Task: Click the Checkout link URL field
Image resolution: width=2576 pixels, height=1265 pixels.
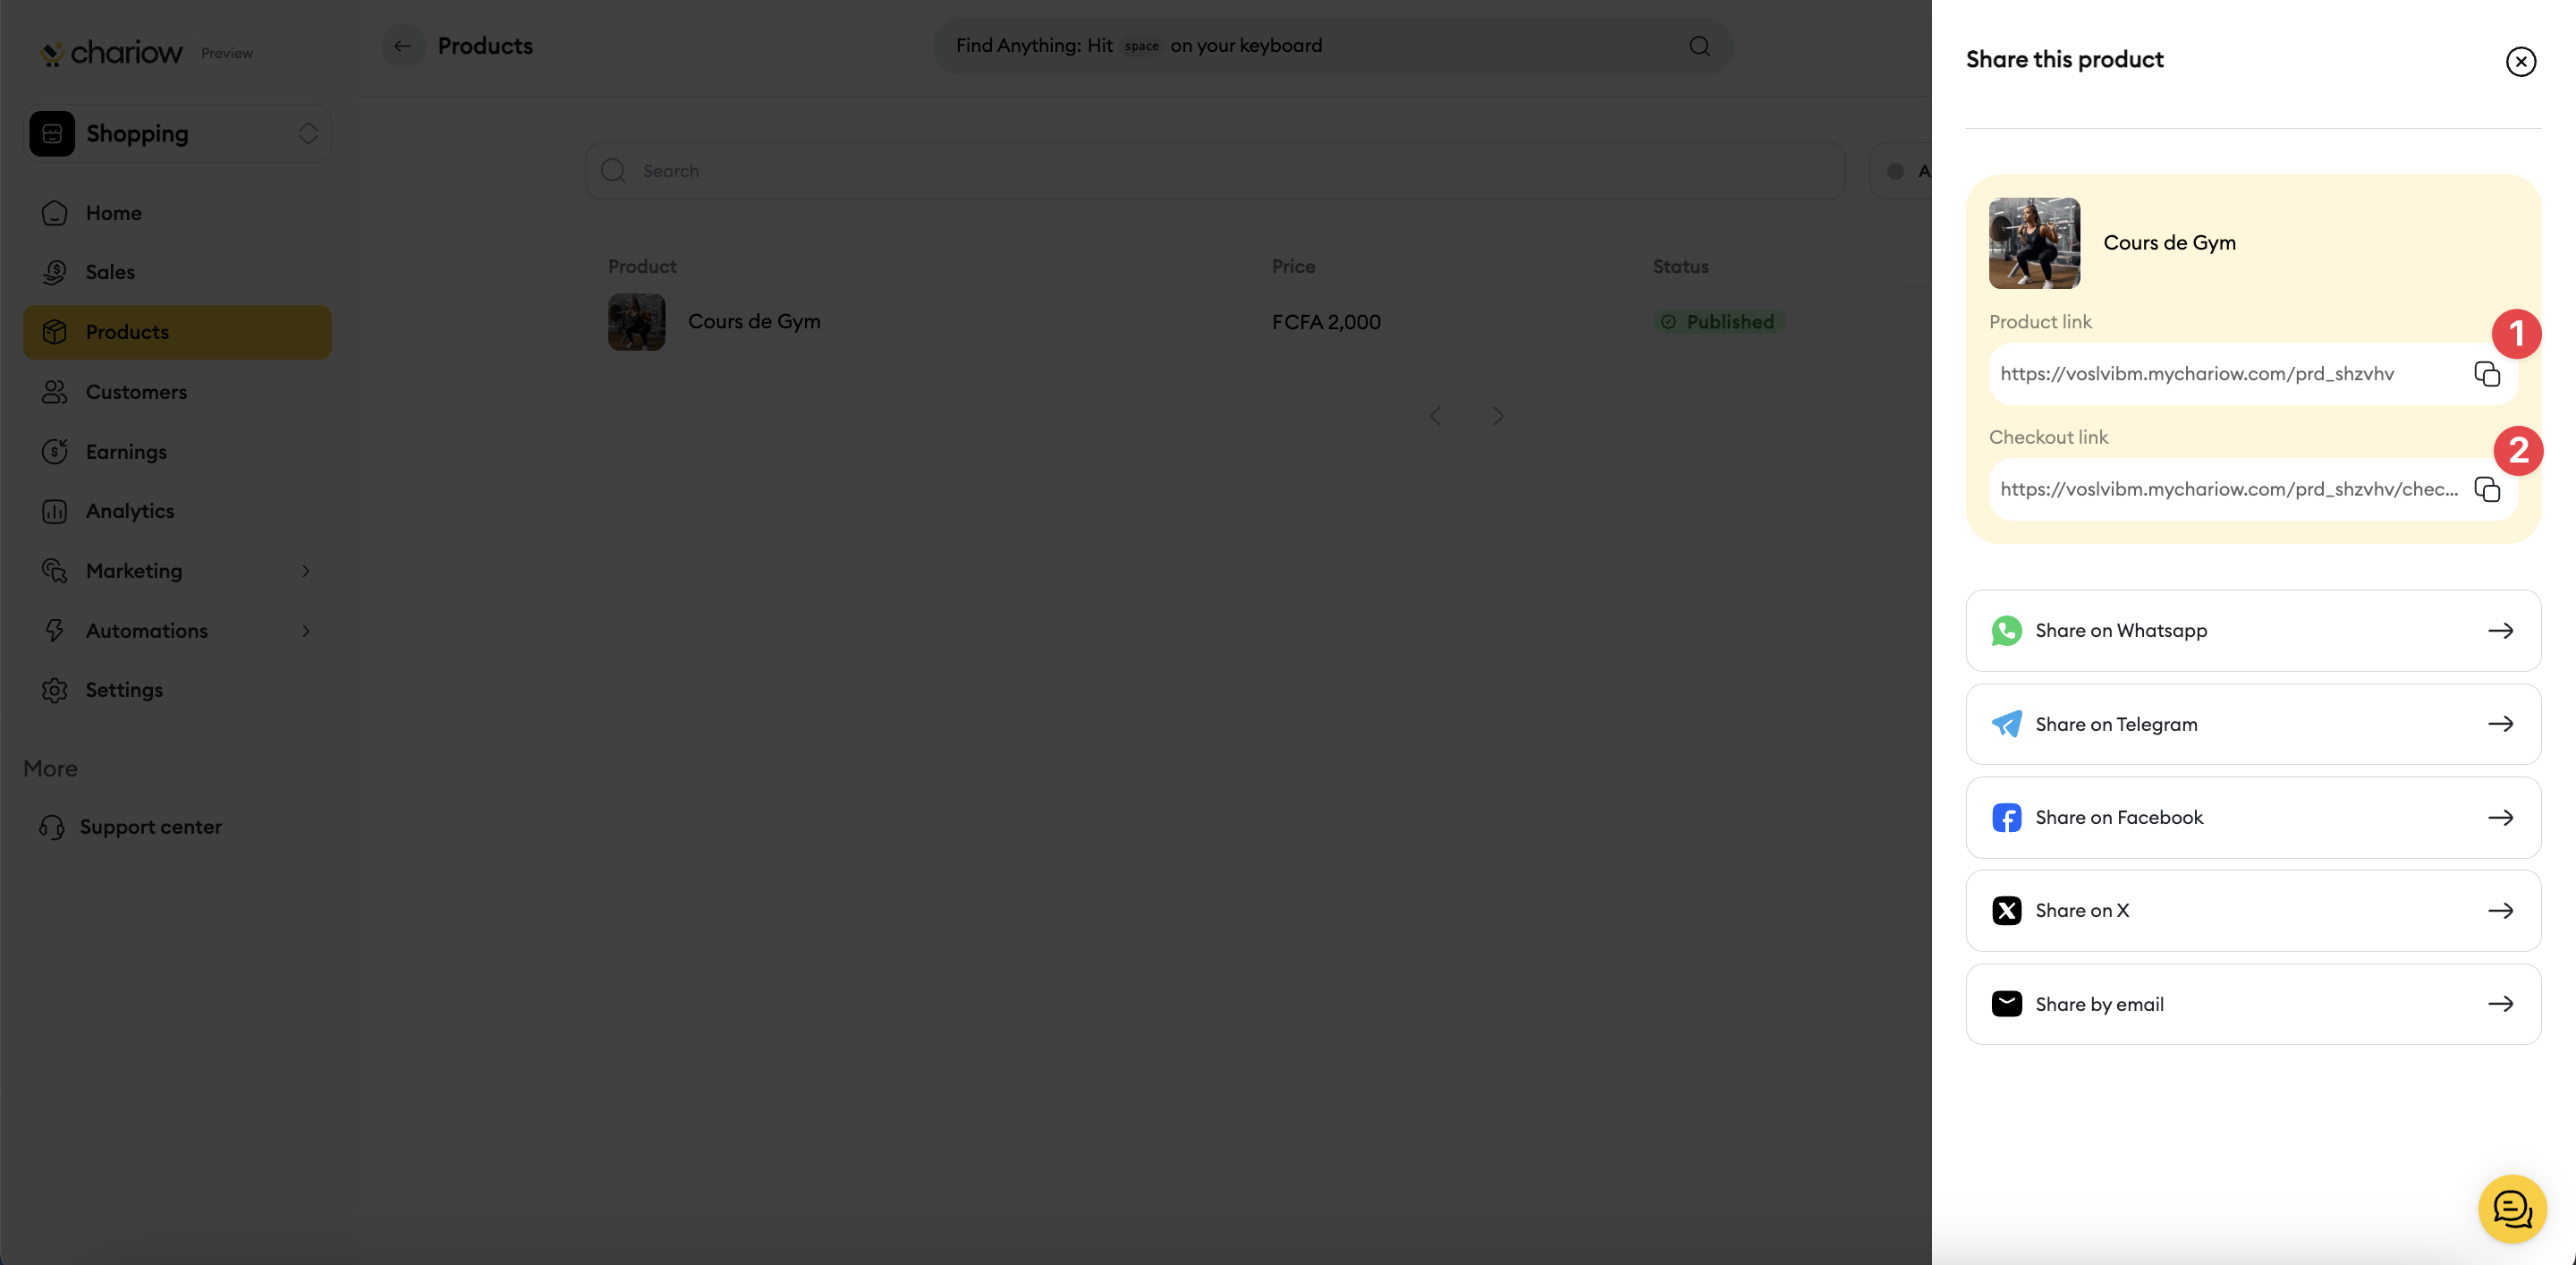Action: pyautogui.click(x=2252, y=489)
